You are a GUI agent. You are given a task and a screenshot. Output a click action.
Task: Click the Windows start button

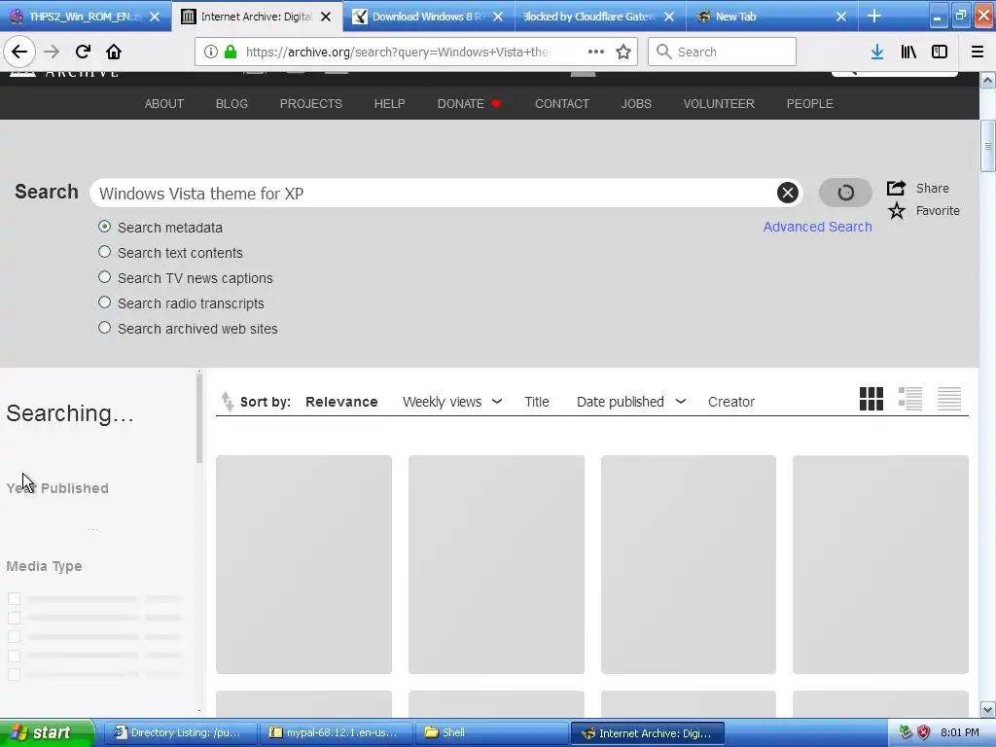(46, 732)
